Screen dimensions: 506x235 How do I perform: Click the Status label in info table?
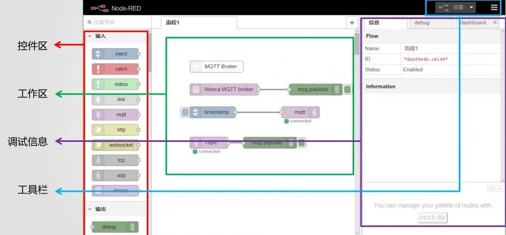coord(372,70)
